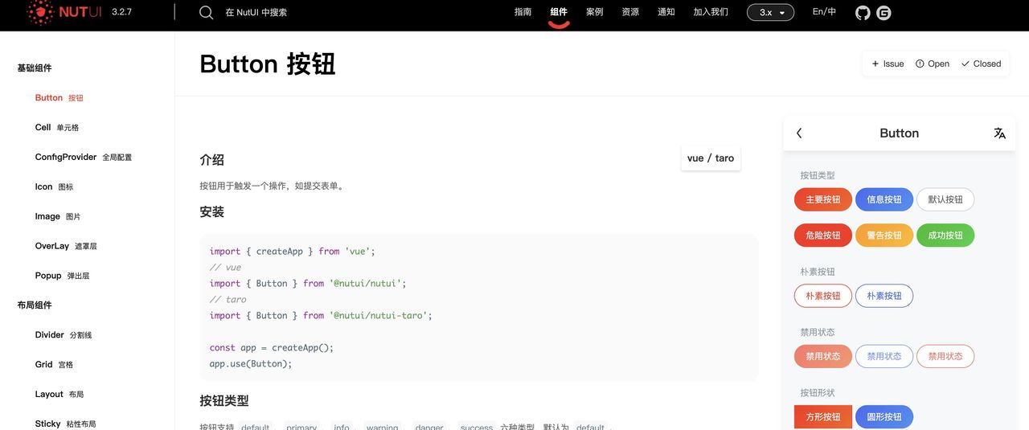Open the 组件 nav item
Image resolution: width=1029 pixels, height=430 pixels.
(x=559, y=12)
